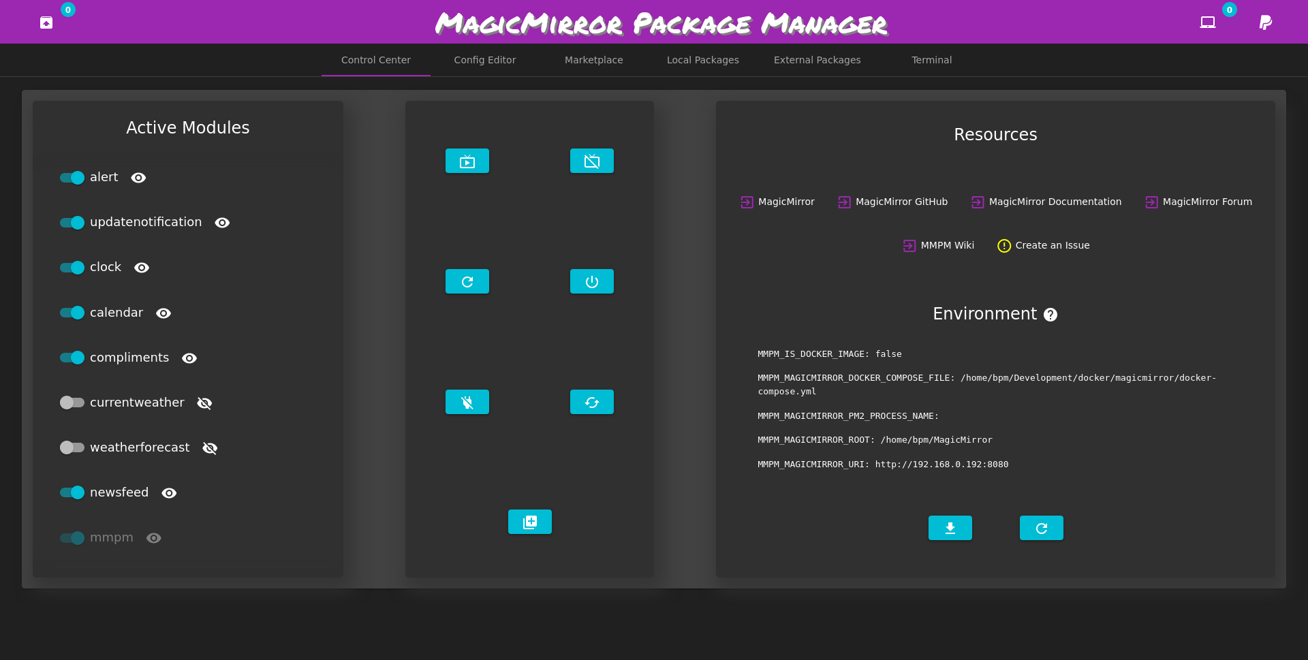1308x660 pixels.
Task: Open the MagicMirror Documentation link
Action: coord(1055,202)
